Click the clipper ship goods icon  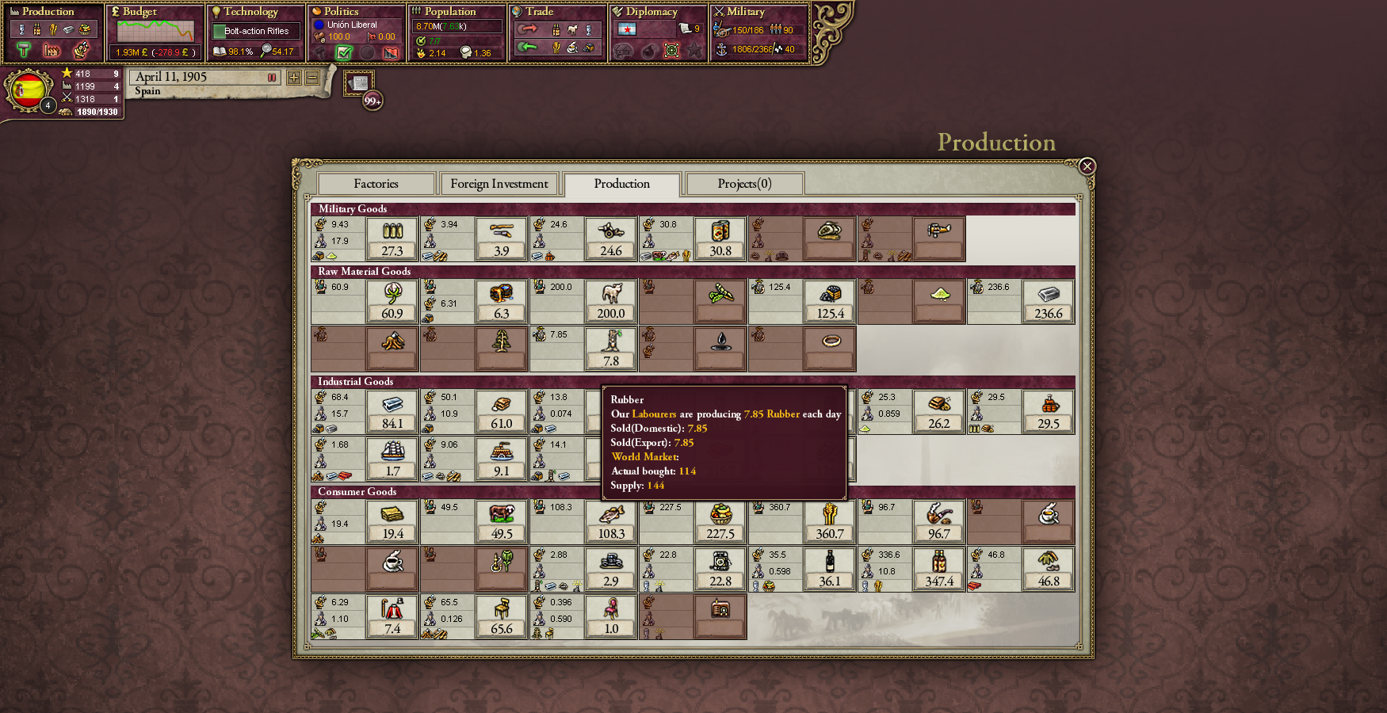(392, 452)
